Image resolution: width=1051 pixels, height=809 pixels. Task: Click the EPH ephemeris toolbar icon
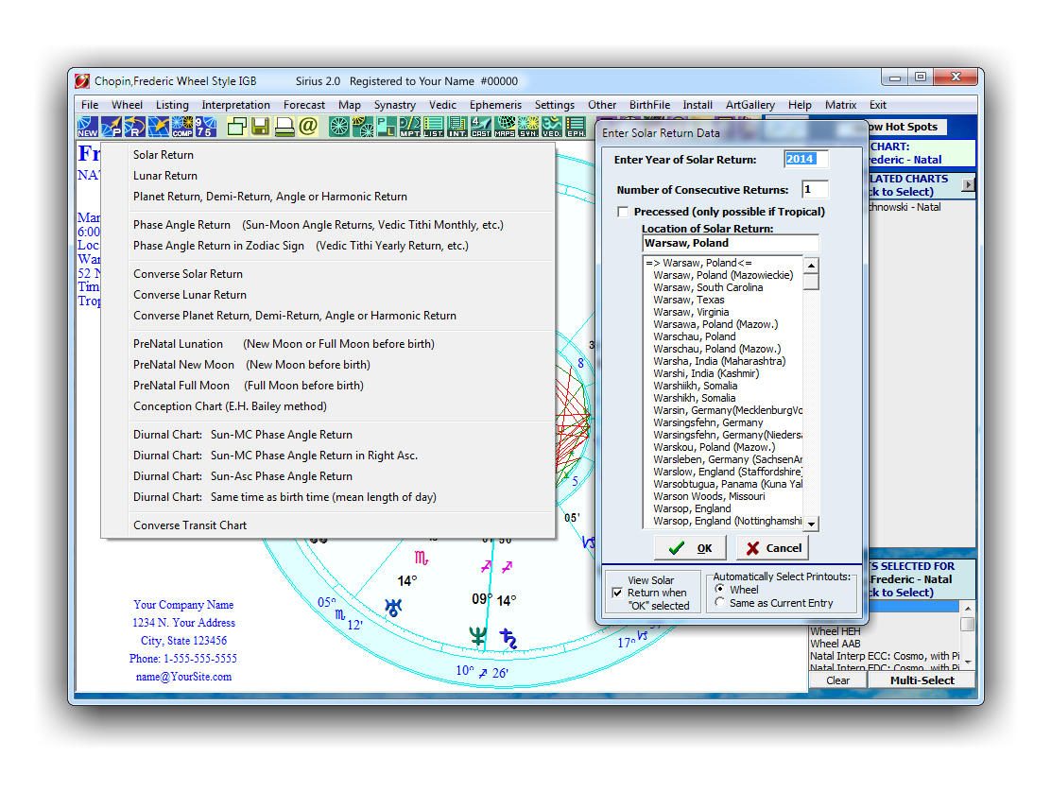point(576,127)
